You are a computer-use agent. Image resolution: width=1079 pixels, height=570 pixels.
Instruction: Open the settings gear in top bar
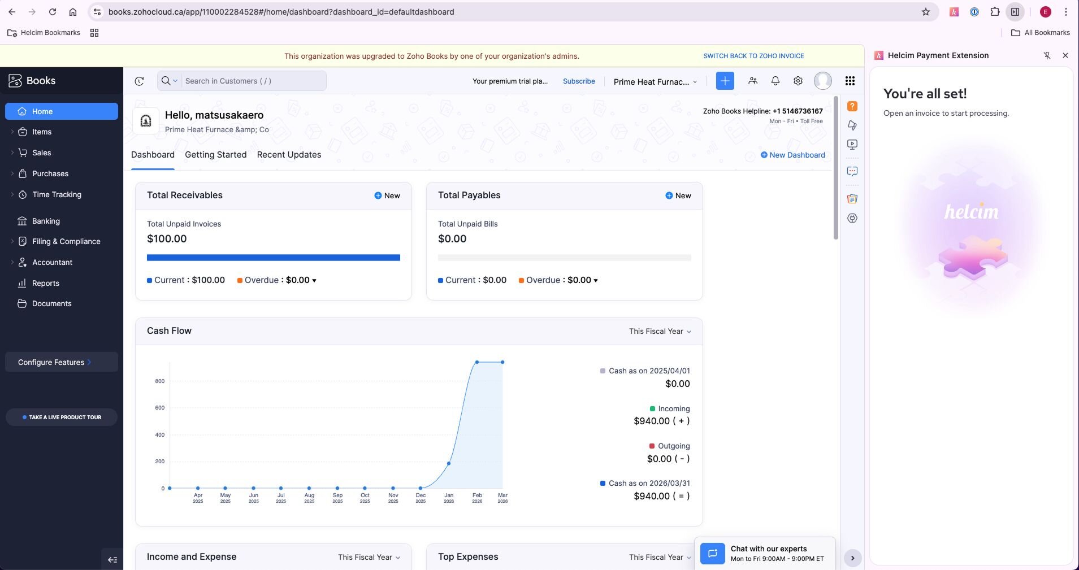798,81
